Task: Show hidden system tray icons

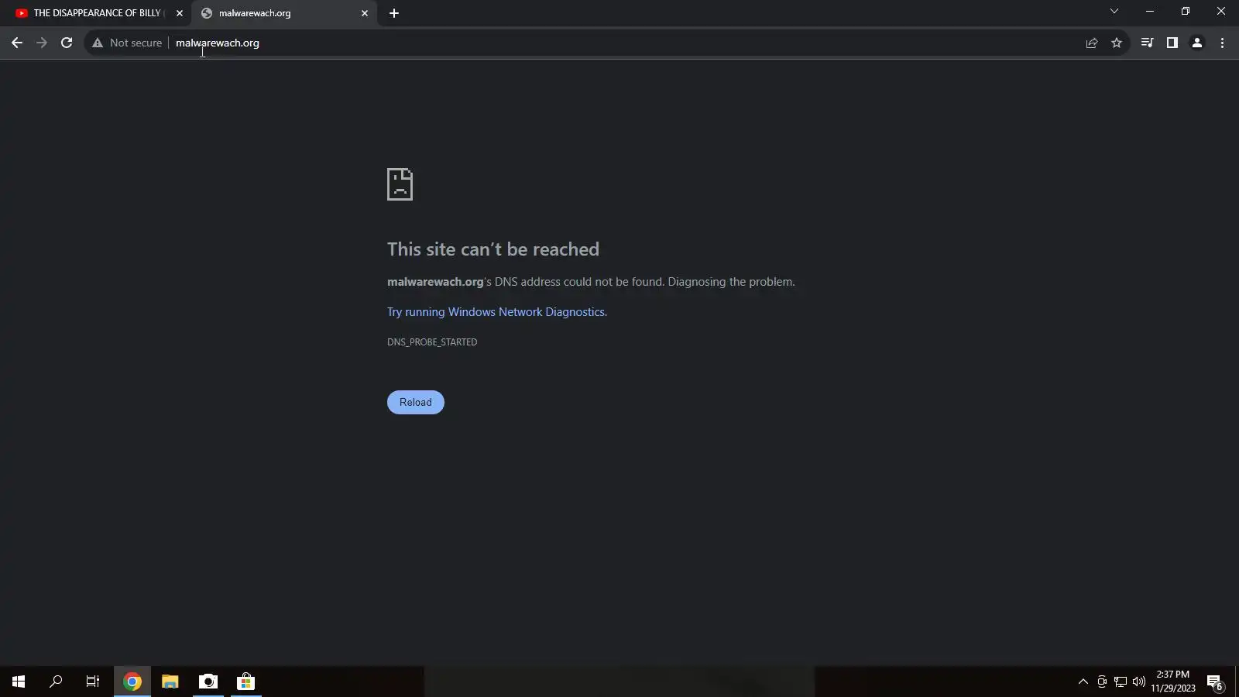Action: pyautogui.click(x=1083, y=682)
